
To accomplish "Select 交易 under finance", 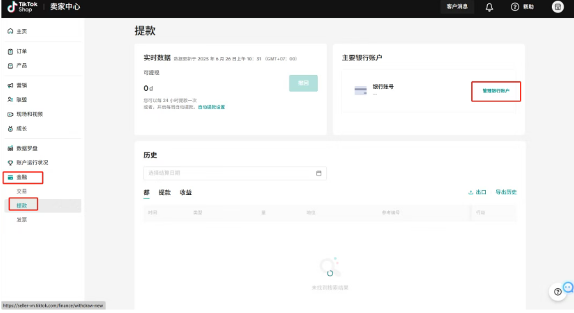I will [22, 192].
